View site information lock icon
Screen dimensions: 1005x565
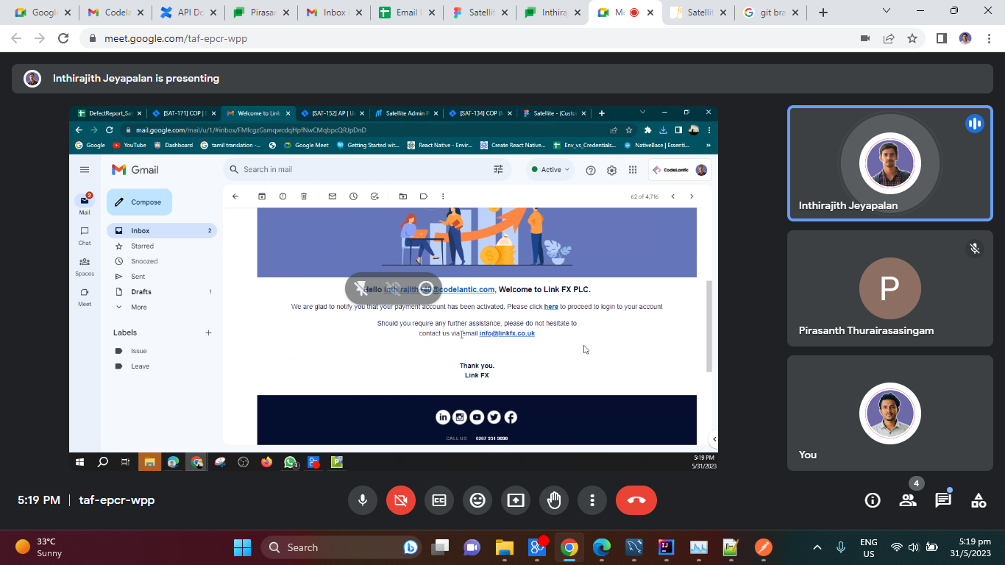93,38
